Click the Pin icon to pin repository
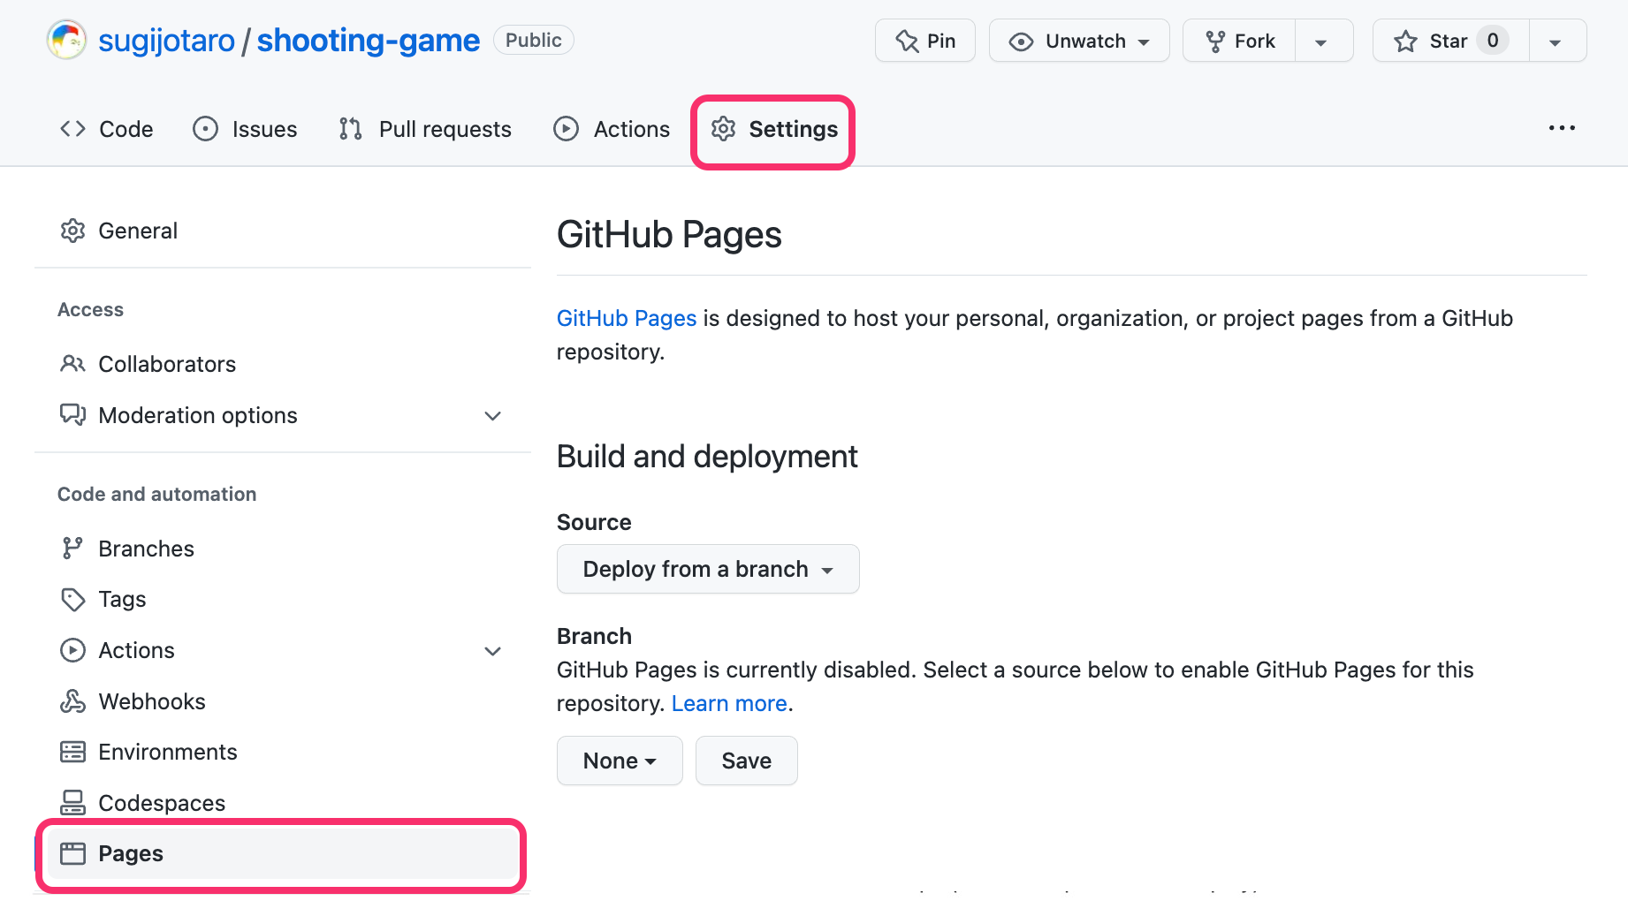 pos(907,40)
